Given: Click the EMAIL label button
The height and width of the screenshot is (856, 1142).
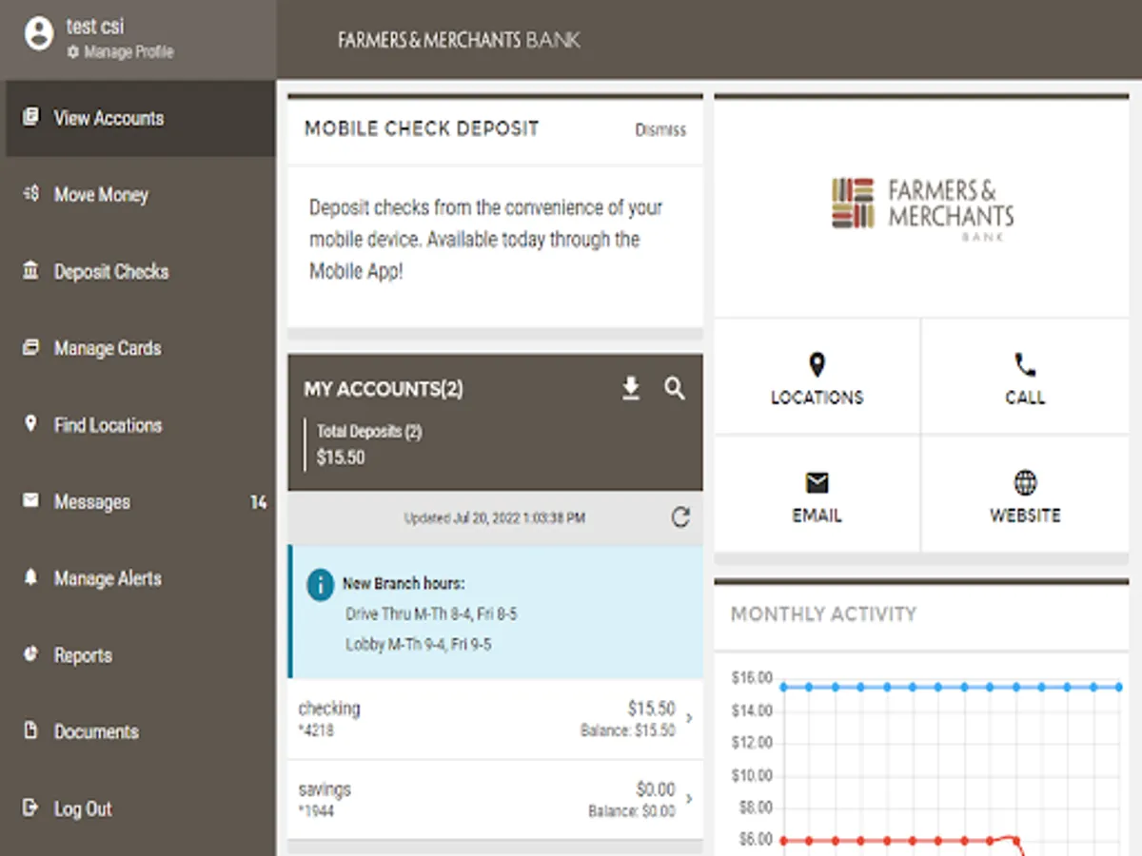Looking at the screenshot, I should (817, 516).
